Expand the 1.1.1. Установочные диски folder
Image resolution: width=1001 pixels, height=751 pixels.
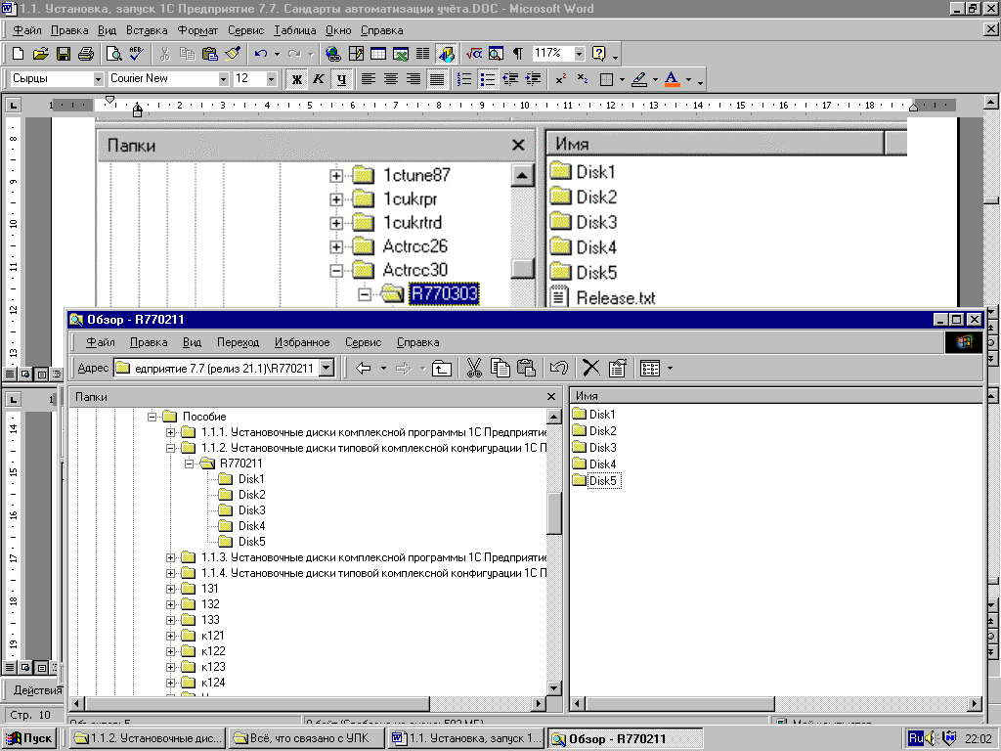[170, 432]
